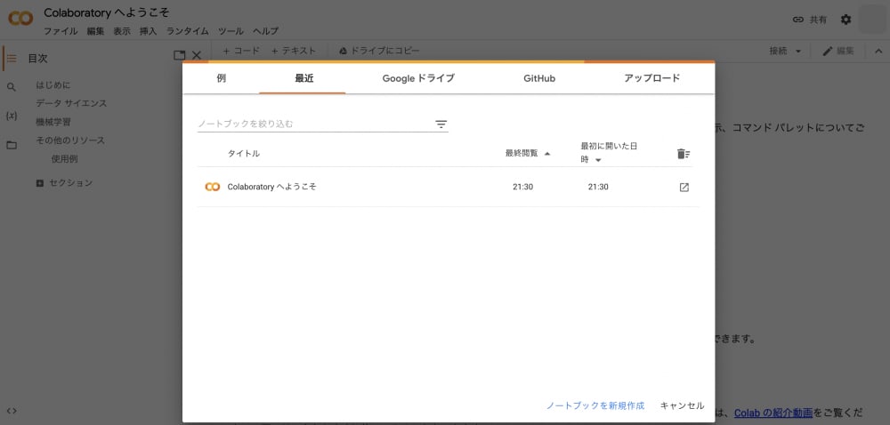Viewport: 890px width, 425px height.
Task: Click ドライブにコピー button
Action: tap(379, 51)
